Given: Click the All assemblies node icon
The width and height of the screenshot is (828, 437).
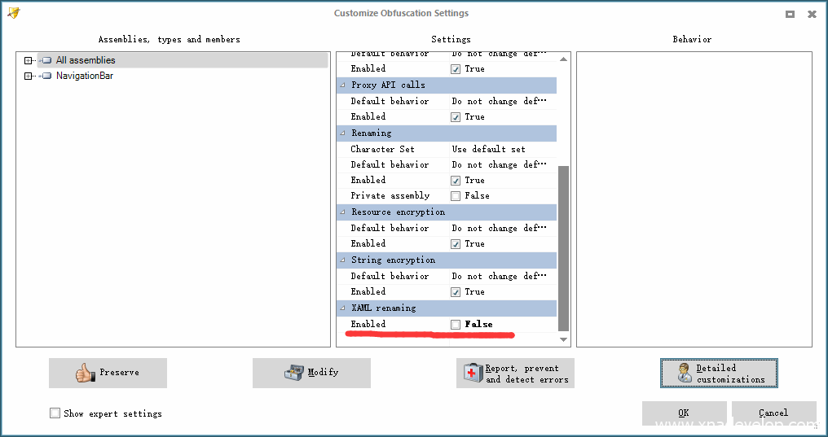Looking at the screenshot, I should click(x=46, y=60).
